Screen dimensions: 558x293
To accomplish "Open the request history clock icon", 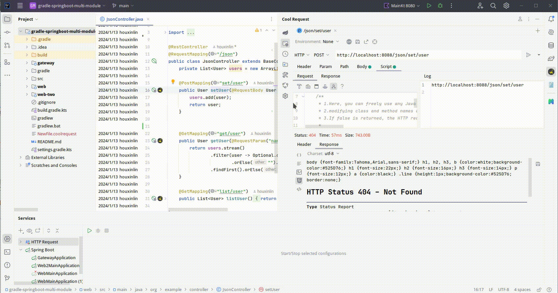I will click(x=285, y=54).
